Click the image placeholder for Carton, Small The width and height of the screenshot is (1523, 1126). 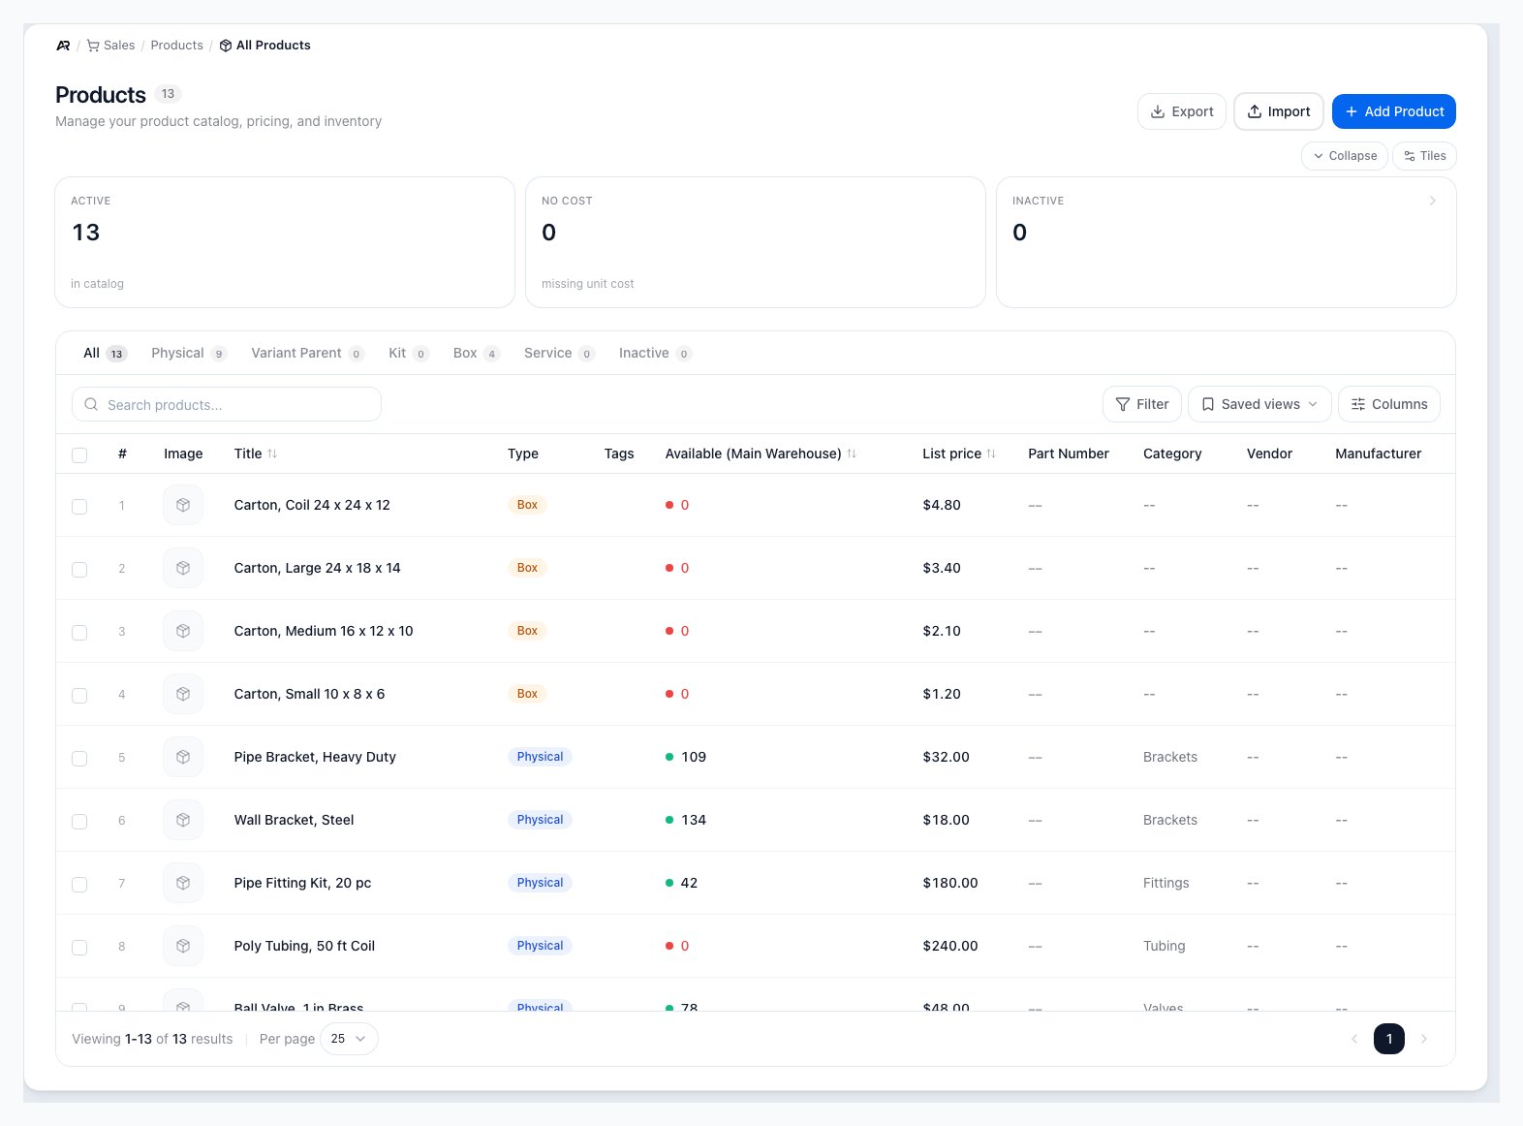coord(183,694)
